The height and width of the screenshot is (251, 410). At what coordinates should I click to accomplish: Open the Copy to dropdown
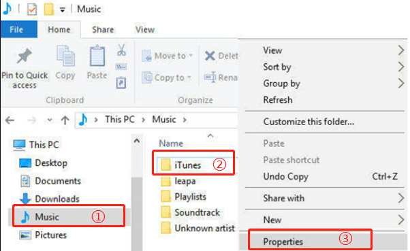167,78
